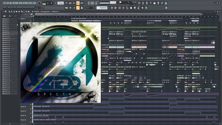The image size is (222, 125).
Task: Click the horizontal playlist scrollbar at top
Action: [x=118, y=14]
